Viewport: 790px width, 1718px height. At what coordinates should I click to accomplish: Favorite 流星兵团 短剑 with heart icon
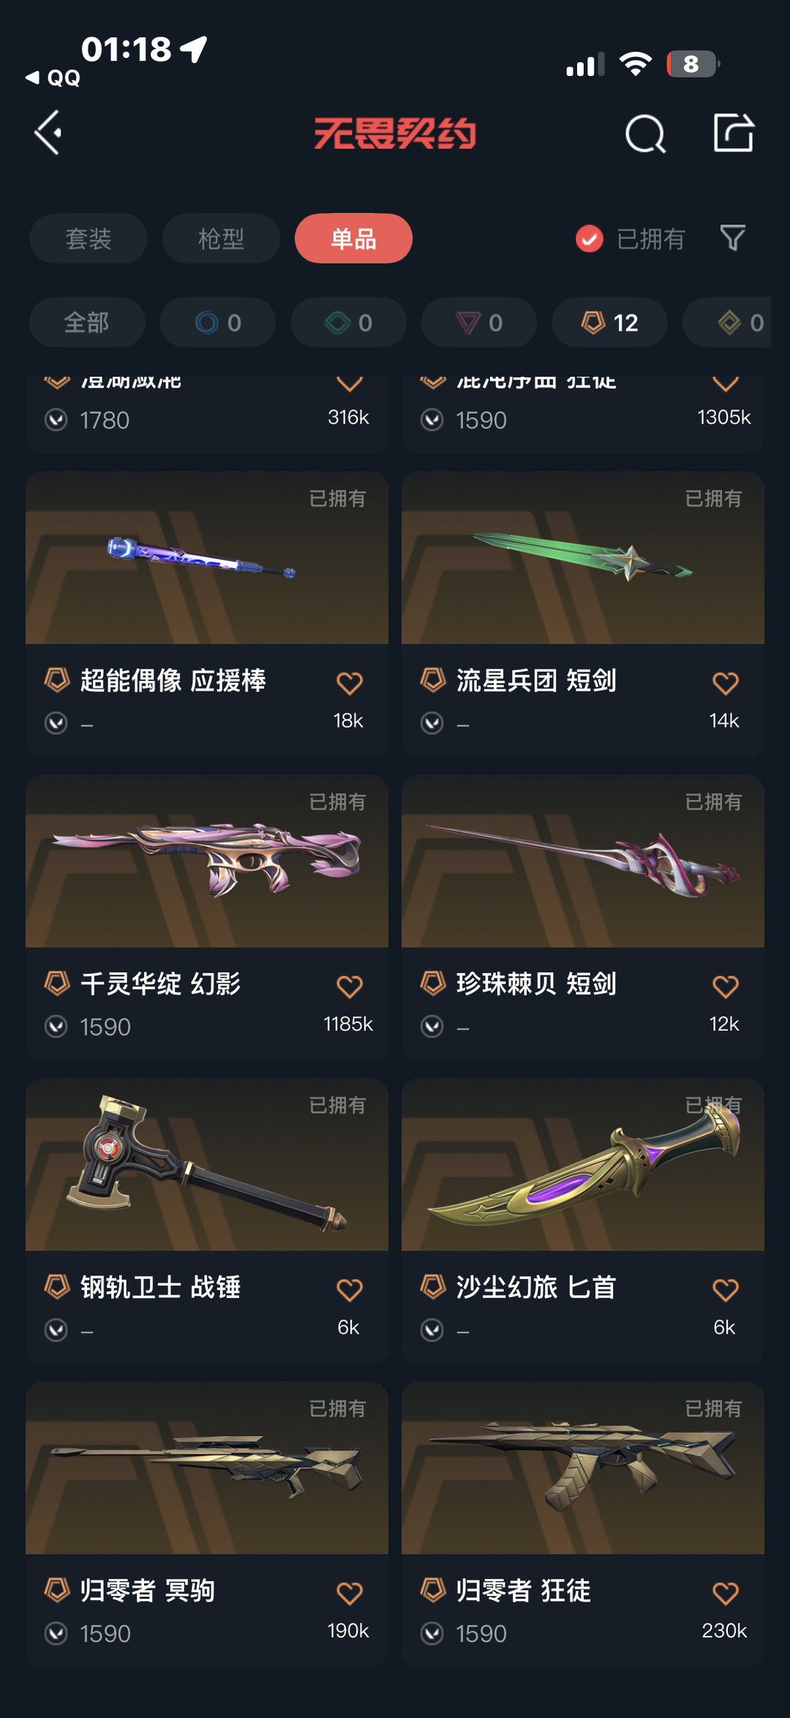(726, 683)
